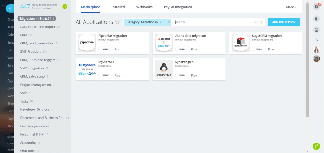Click the search magnifier in right bar
The height and width of the screenshot is (153, 324).
point(316,39)
